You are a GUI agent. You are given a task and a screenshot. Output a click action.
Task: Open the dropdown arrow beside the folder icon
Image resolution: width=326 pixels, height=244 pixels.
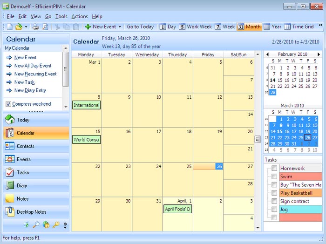[x=26, y=27]
